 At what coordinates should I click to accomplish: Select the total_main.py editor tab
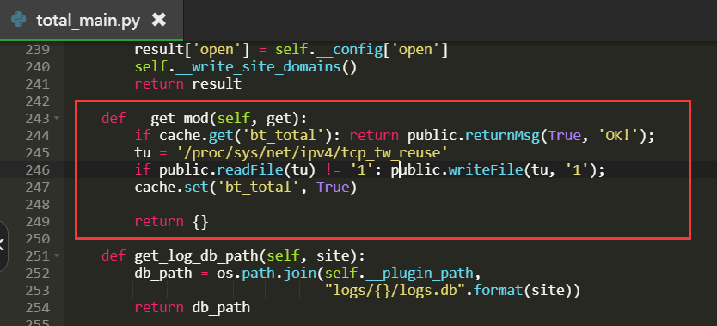[91, 20]
